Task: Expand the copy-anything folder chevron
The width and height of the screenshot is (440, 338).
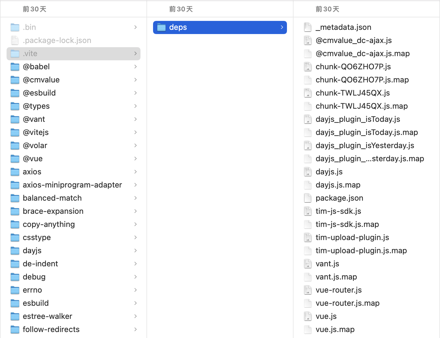Action: tap(136, 225)
